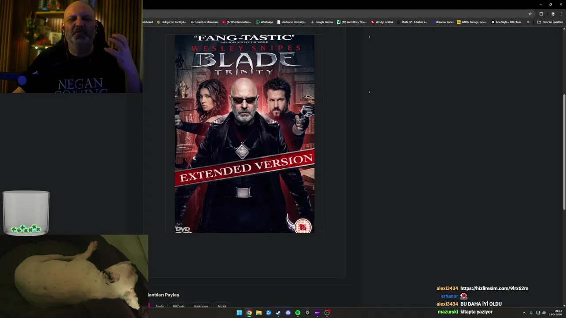Image resolution: width=566 pixels, height=318 pixels.
Task: Open the Multi TV - 6 haber bookmark
Action: [412, 22]
